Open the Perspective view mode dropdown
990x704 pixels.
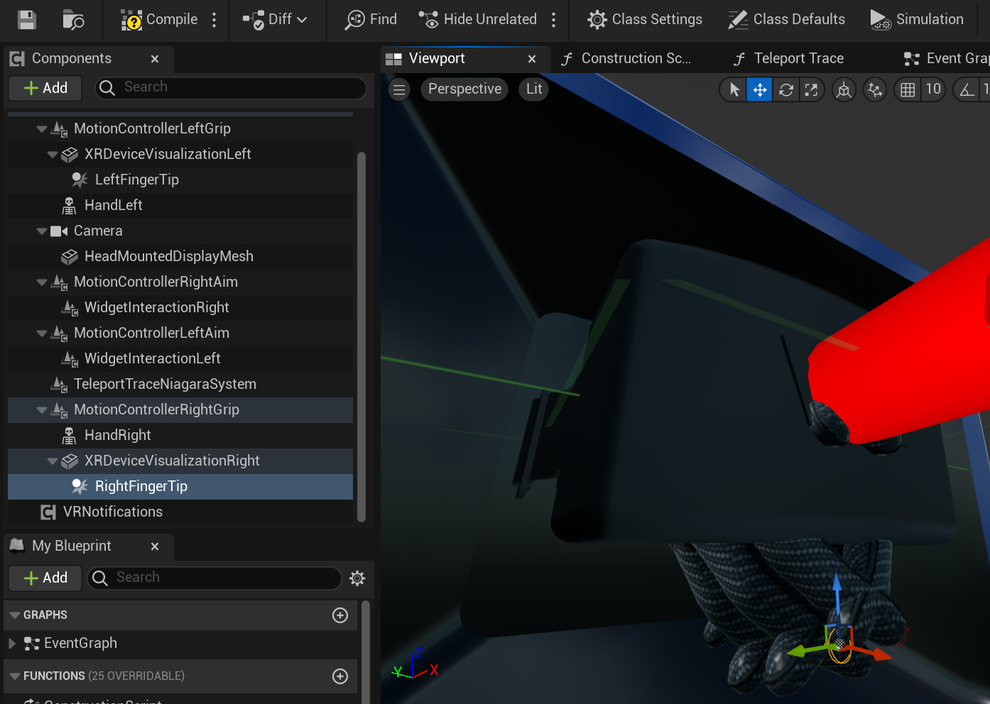464,89
